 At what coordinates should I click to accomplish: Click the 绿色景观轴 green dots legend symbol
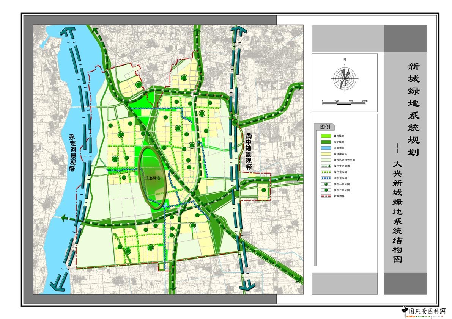pyautogui.click(x=326, y=172)
